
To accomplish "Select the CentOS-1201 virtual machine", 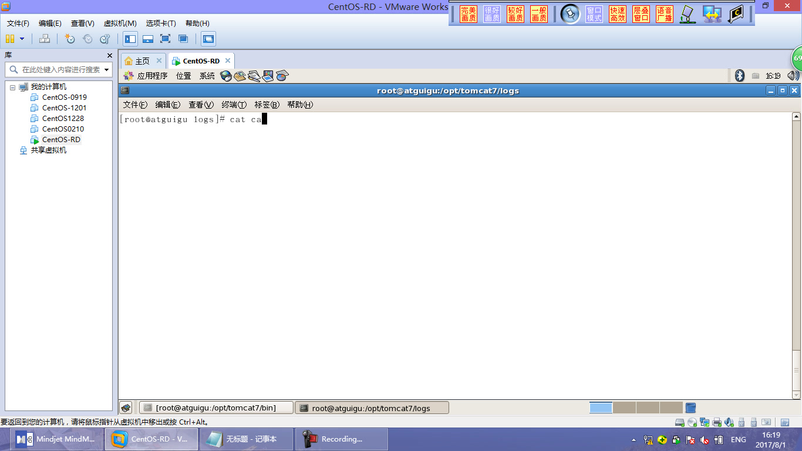I will coord(64,108).
